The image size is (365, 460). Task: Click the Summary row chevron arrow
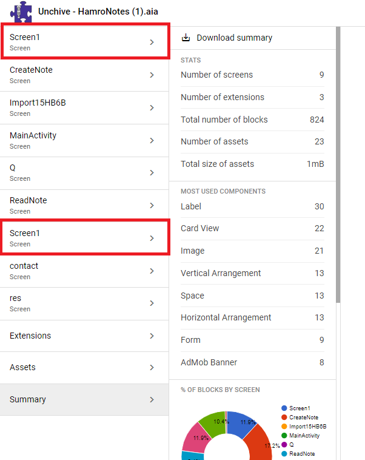click(x=152, y=399)
